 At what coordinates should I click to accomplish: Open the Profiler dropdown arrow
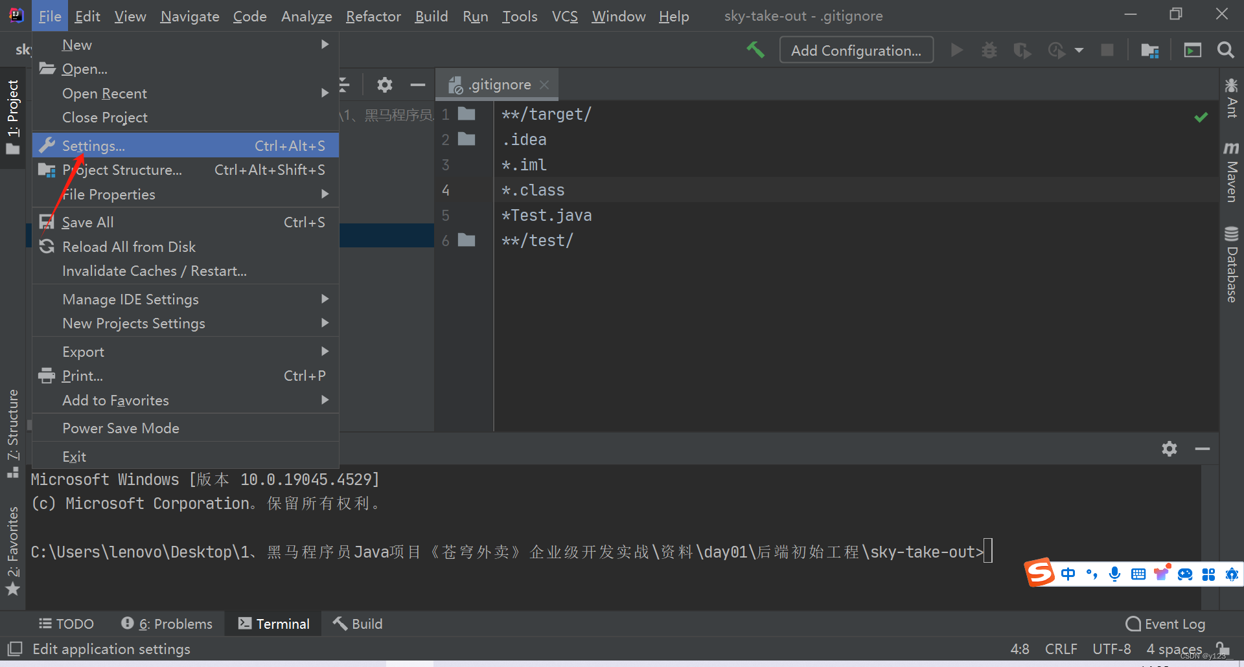point(1079,50)
